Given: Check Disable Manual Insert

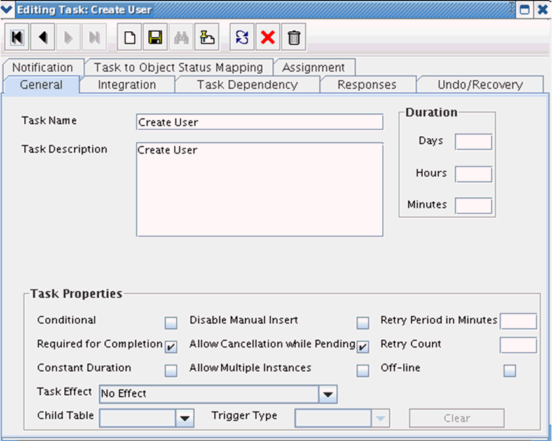Looking at the screenshot, I should (363, 323).
